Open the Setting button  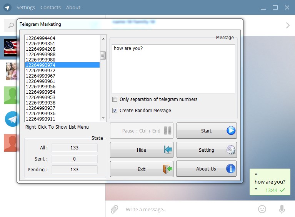point(207,150)
